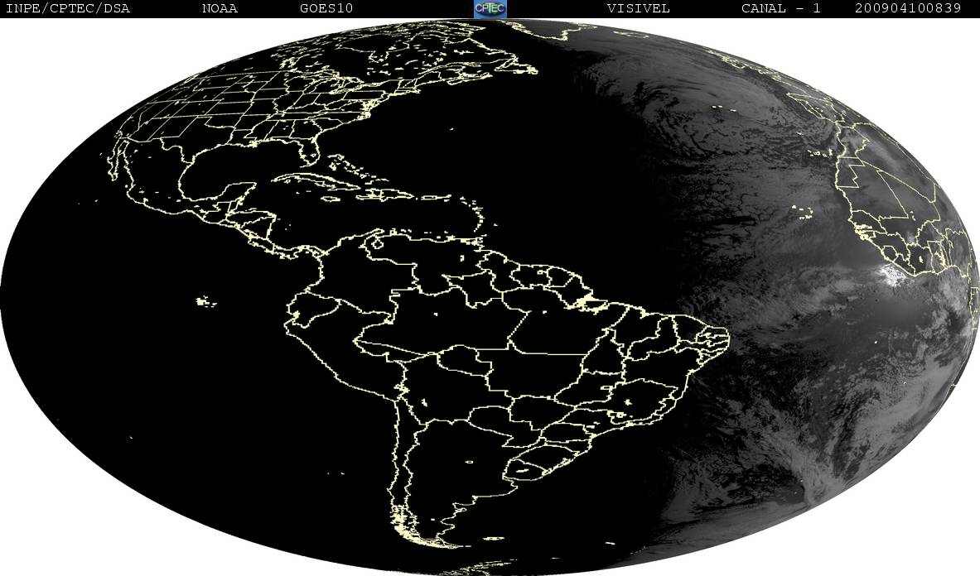Click the CANAL - 1 text
This screenshot has width=980, height=576.
pyautogui.click(x=780, y=9)
